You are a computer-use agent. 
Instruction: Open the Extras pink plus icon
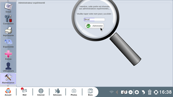pos(8,55)
